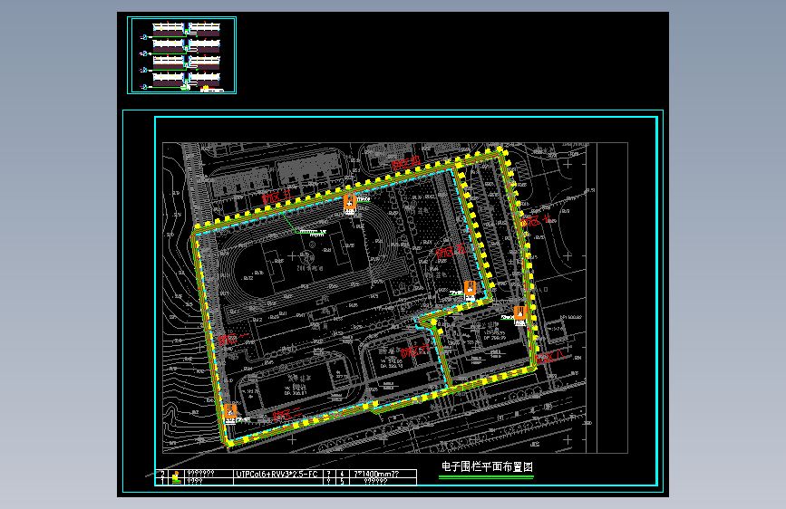
Task: Select the orange controller icon below 防区五
Action: (x=470, y=288)
